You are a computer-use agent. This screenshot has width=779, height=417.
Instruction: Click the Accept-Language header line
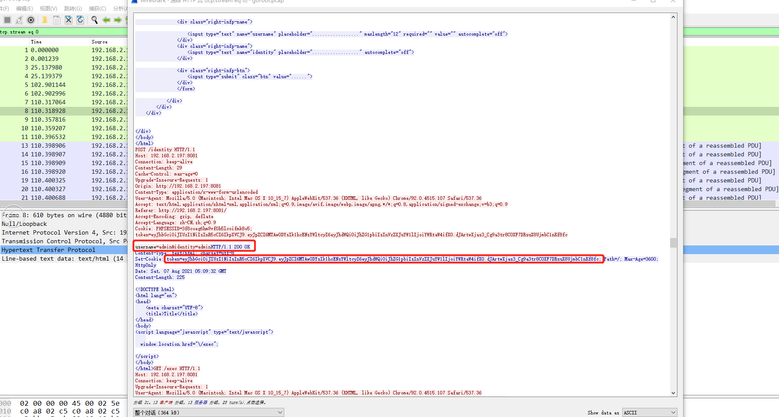click(x=175, y=222)
